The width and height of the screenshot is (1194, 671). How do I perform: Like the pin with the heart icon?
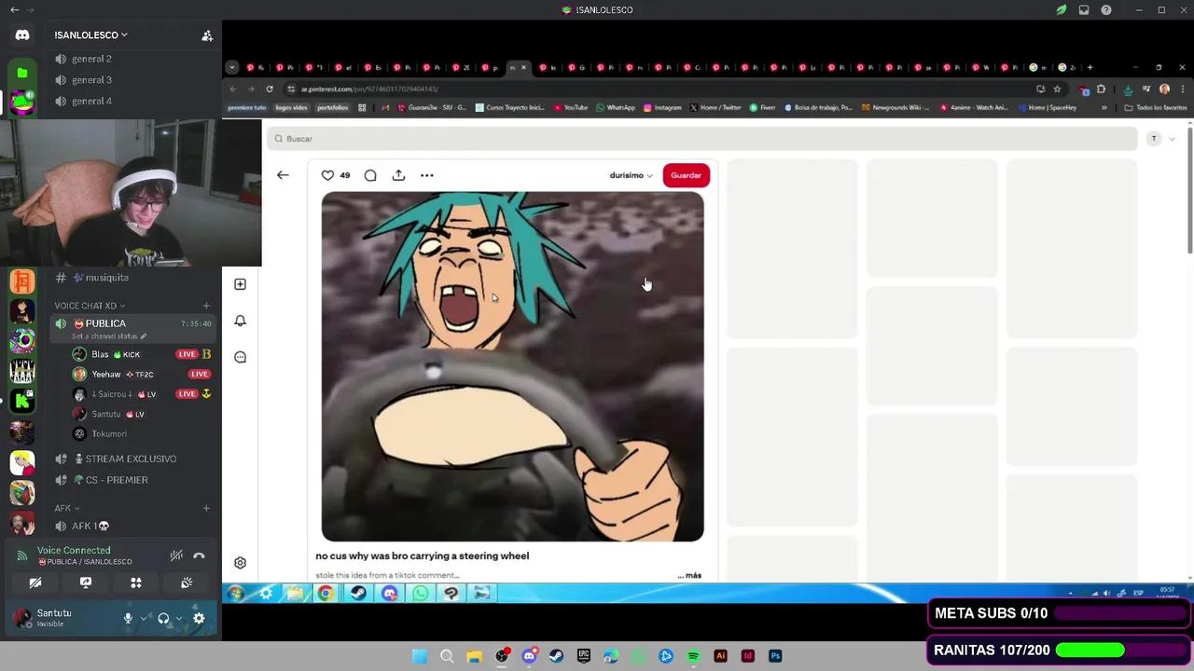[x=327, y=175]
